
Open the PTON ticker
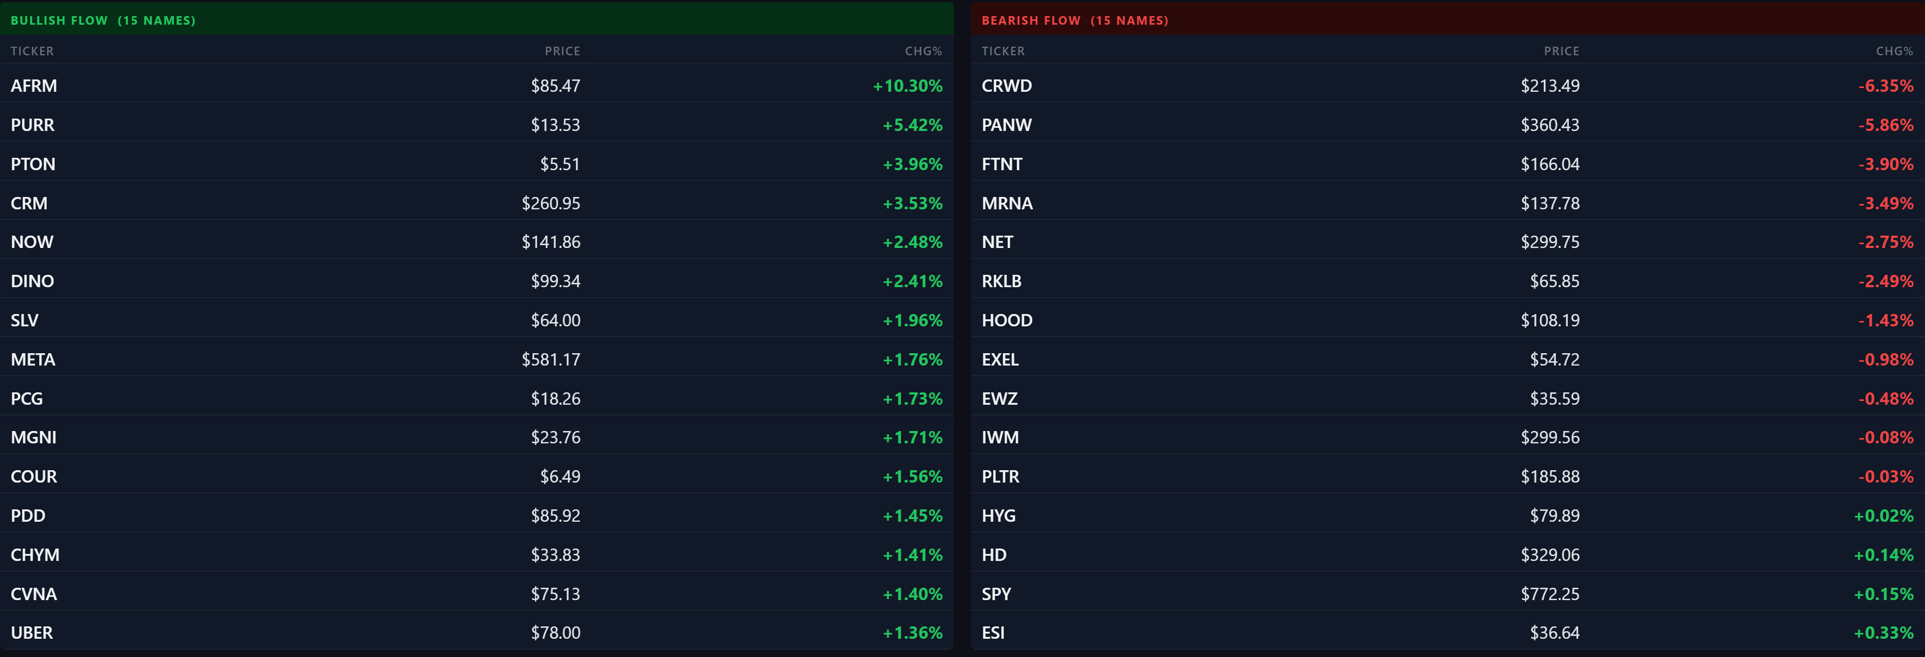[33, 164]
